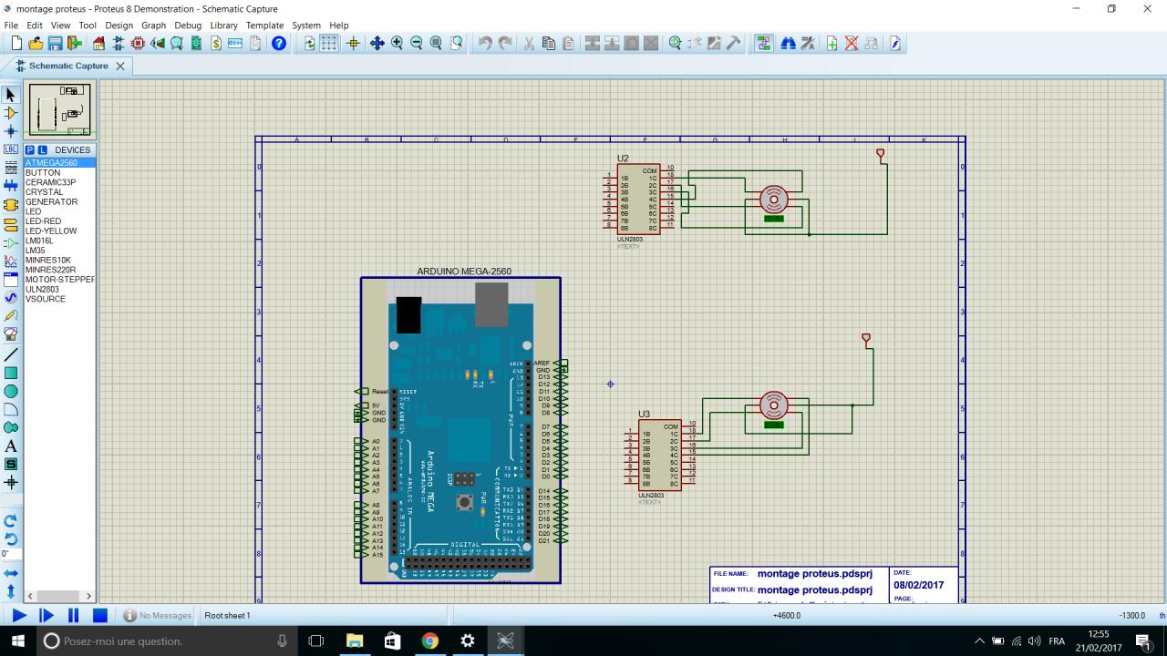Click the Stop simulation button
This screenshot has width=1167, height=656.
100,616
